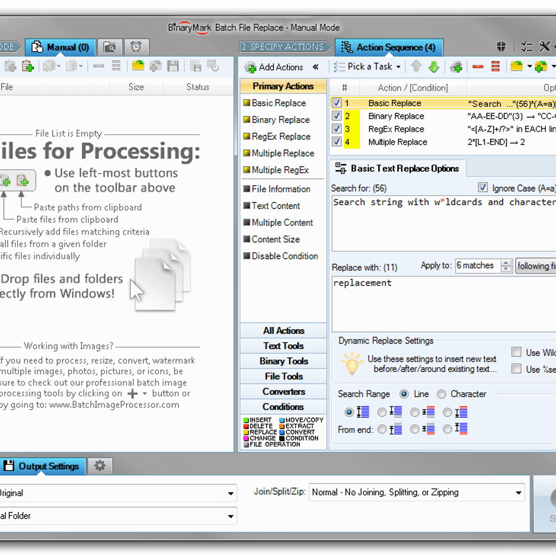Open the Text Tools category
Image resolution: width=556 pixels, height=556 pixels.
pyautogui.click(x=283, y=346)
